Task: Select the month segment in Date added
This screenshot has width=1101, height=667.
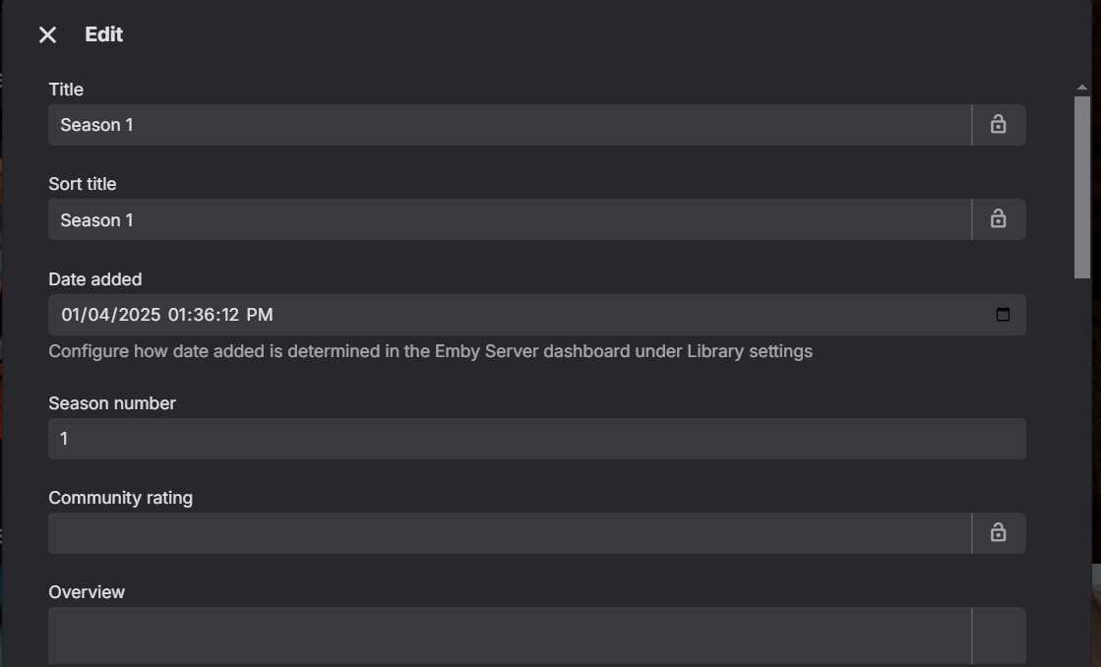Action: coord(72,315)
